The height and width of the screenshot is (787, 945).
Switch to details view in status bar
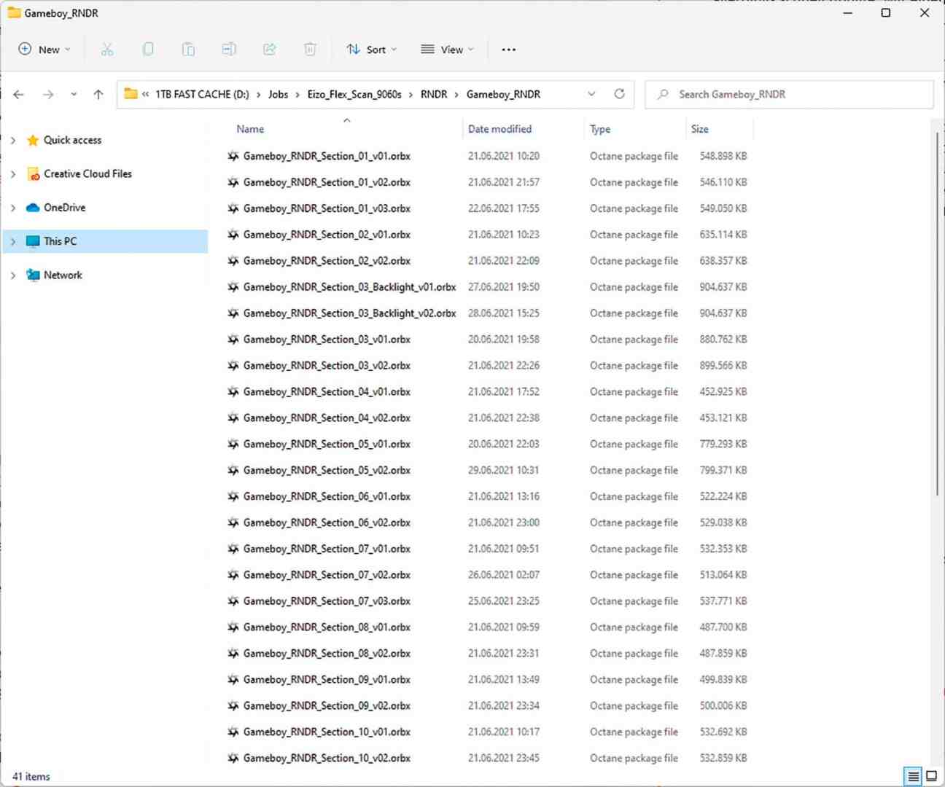[912, 776]
